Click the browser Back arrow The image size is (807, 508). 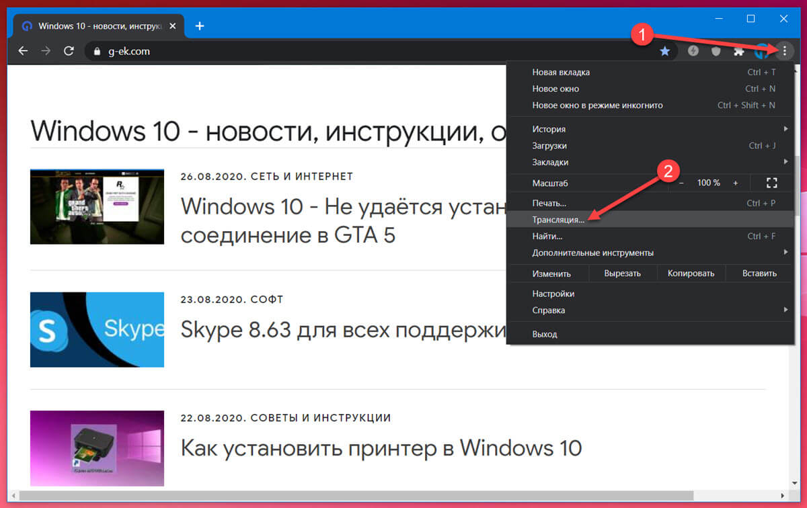click(24, 51)
